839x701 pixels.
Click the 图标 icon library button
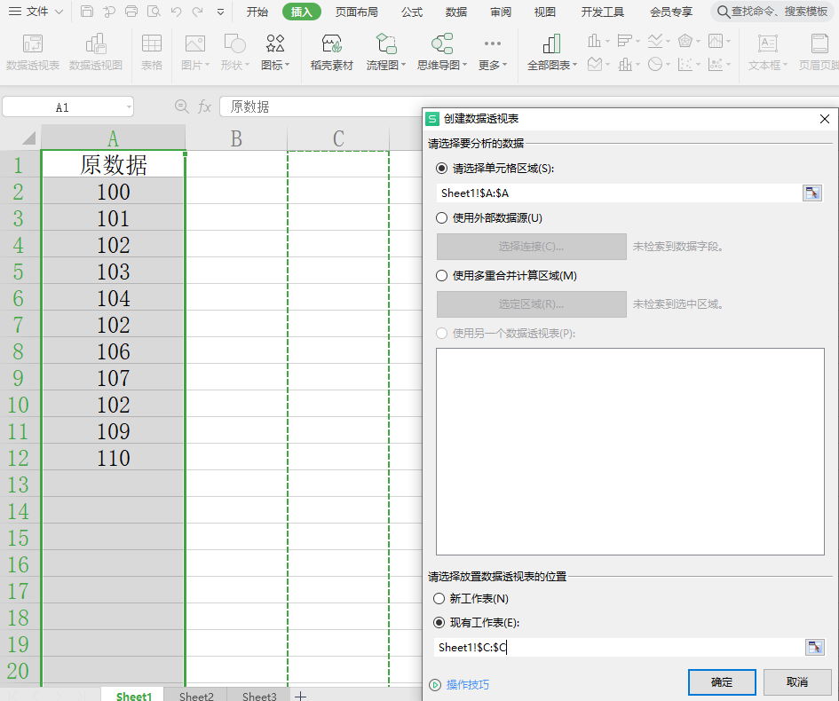(275, 52)
